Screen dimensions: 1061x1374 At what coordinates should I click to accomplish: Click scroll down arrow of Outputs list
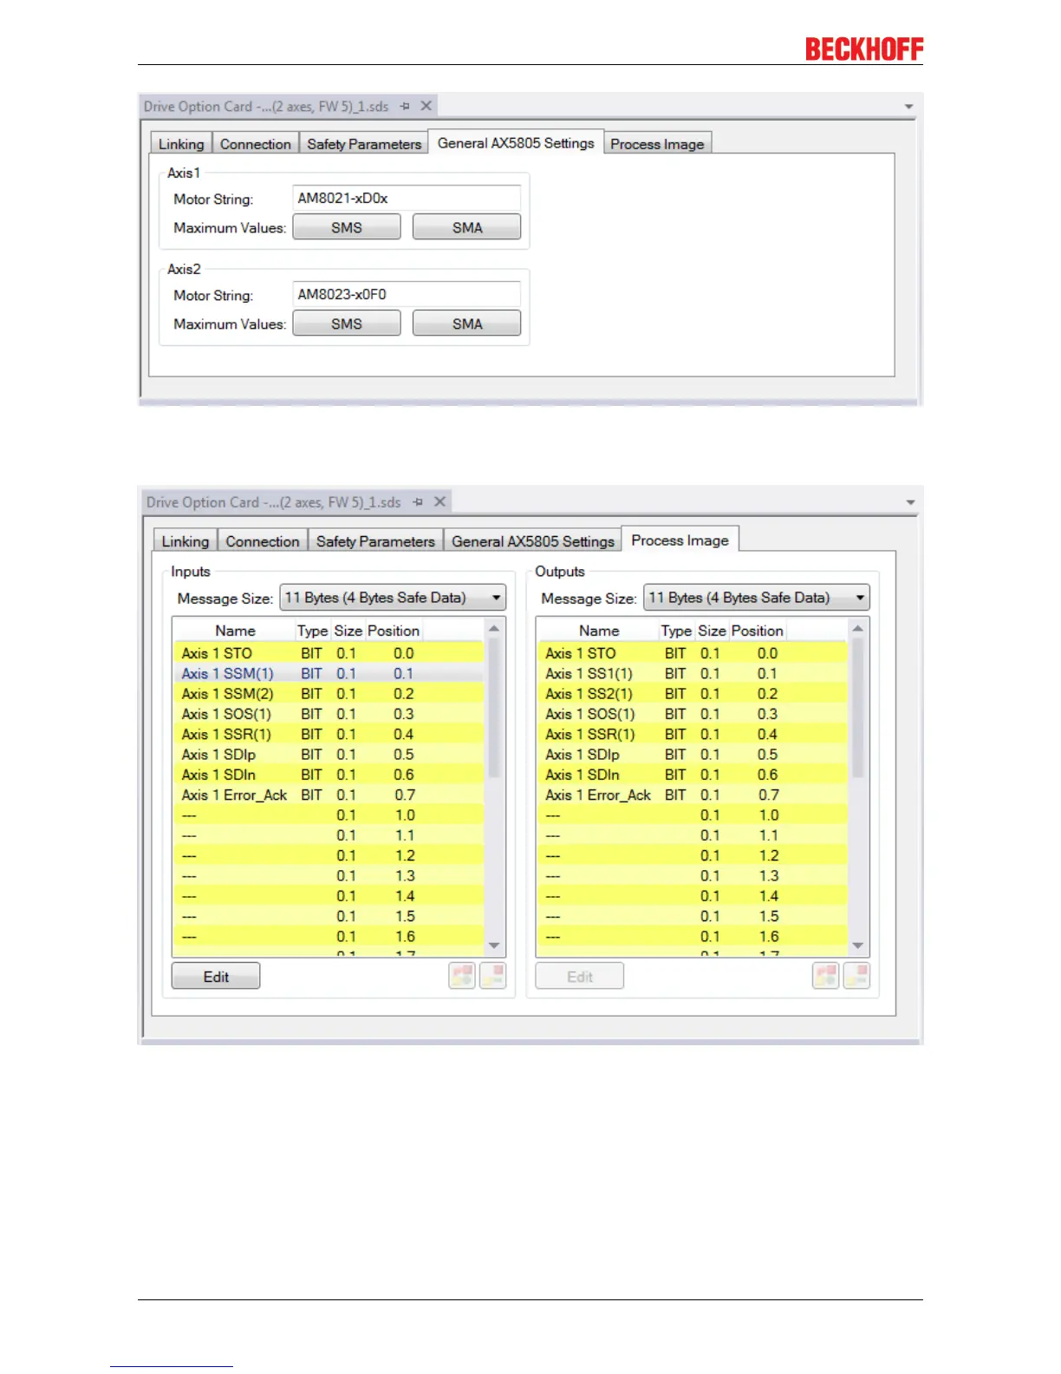point(858,945)
